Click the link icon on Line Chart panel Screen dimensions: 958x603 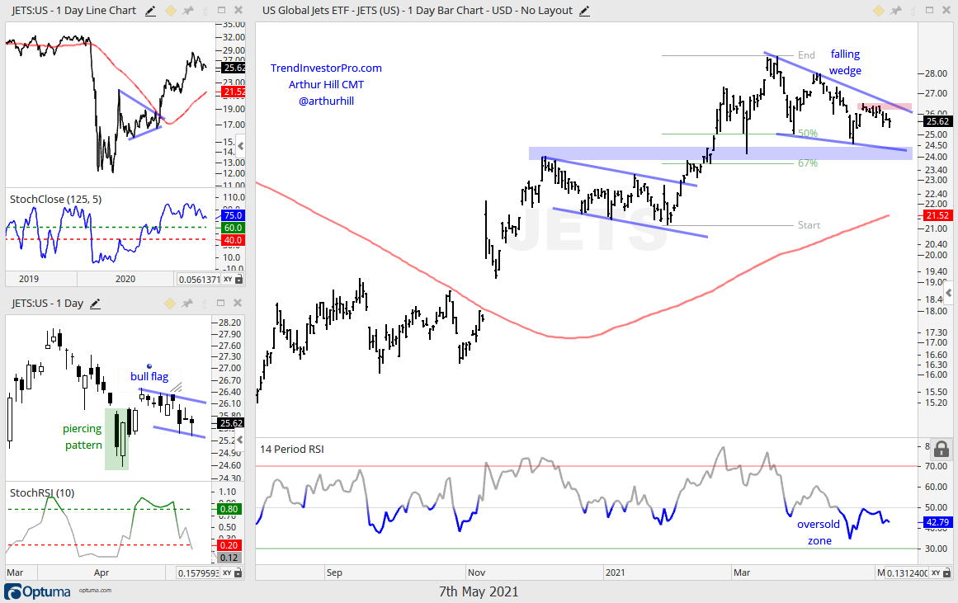point(205,11)
